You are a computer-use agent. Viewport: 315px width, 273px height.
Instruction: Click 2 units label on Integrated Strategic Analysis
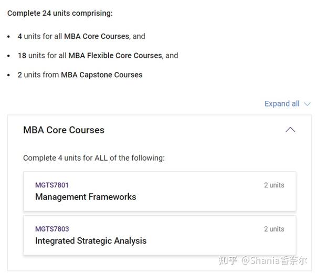tap(274, 229)
